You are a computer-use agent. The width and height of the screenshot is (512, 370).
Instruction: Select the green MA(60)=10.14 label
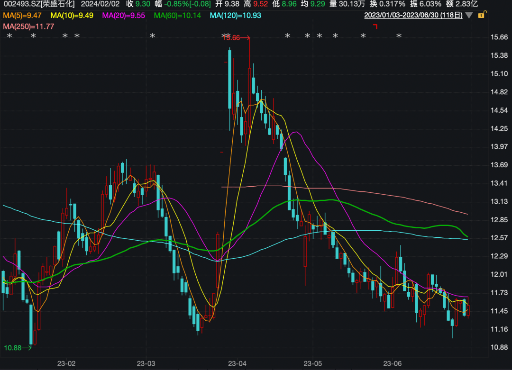(x=178, y=15)
